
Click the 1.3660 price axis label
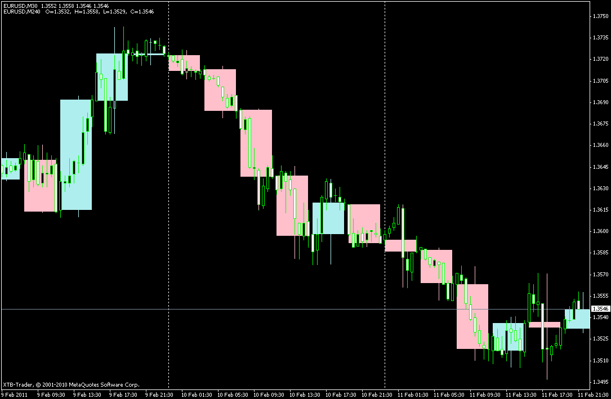600,145
